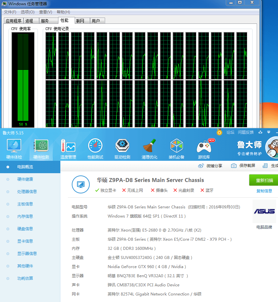The width and height of the screenshot is (278, 302).
Task: Launch 性能测试 performance test gauge
Action: coord(95,149)
